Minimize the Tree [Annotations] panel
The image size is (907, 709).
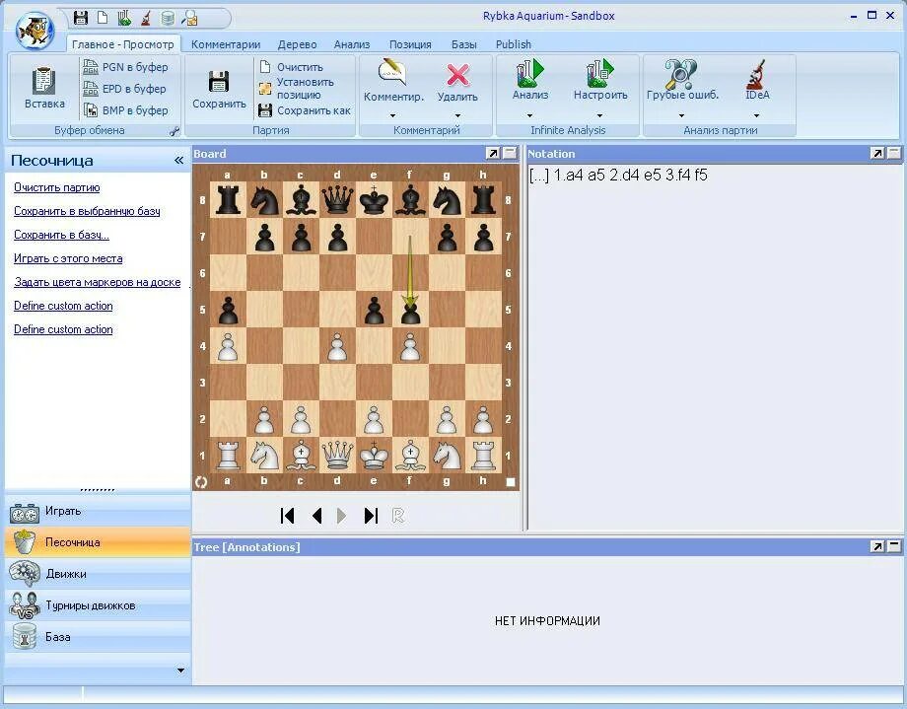click(x=894, y=546)
